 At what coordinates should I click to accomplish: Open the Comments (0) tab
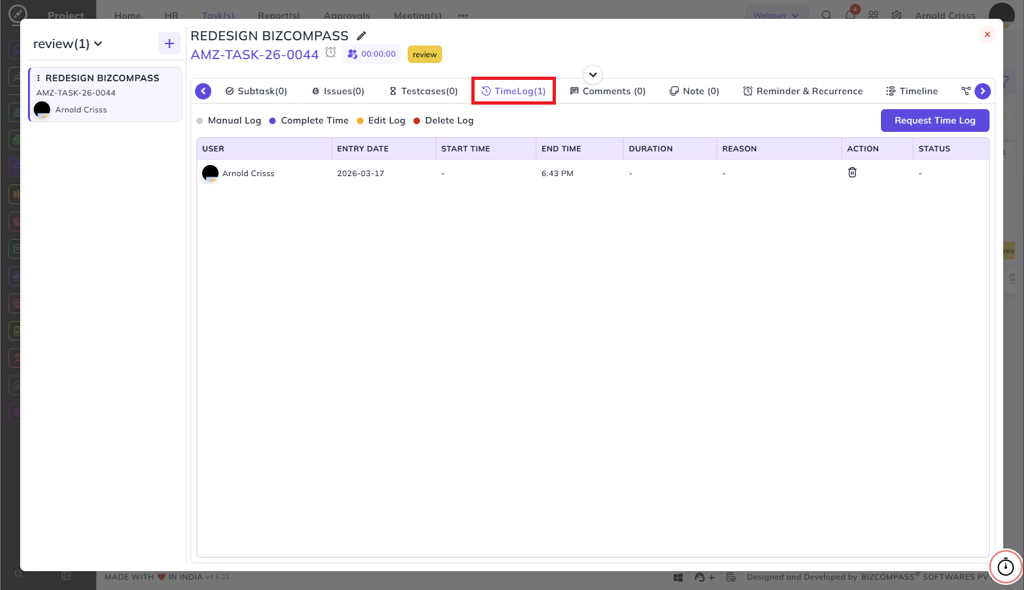[608, 91]
